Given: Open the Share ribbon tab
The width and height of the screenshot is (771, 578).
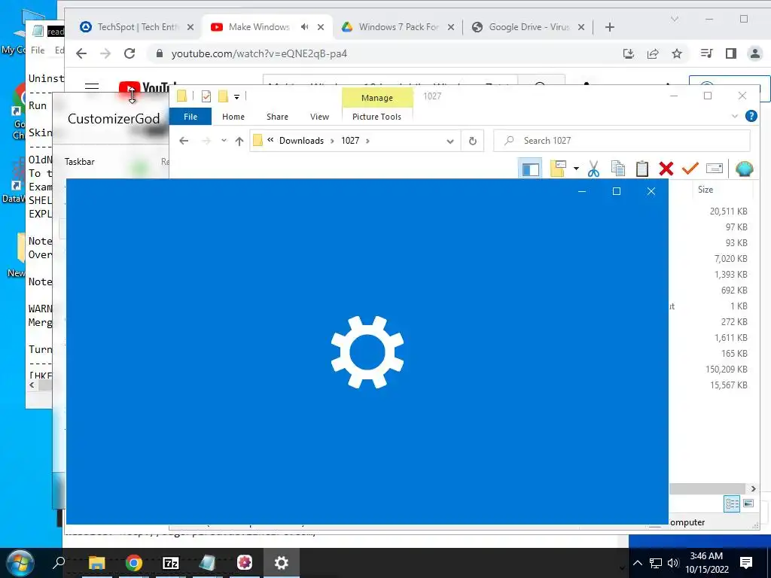Looking at the screenshot, I should 277,117.
